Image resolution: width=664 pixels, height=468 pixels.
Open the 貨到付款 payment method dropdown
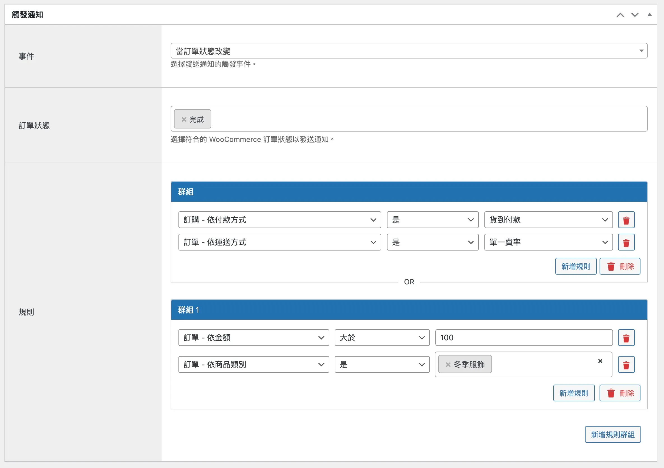coord(548,220)
